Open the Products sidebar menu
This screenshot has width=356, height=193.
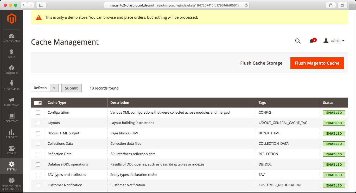click(x=11, y=70)
